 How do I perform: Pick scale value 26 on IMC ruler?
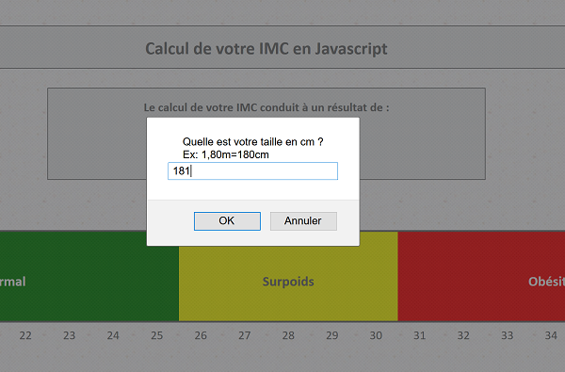coord(201,335)
